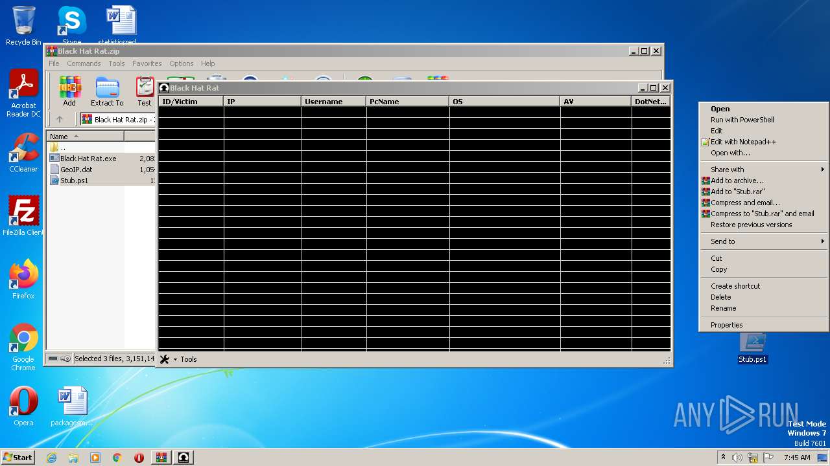This screenshot has height=466, width=830.
Task: Click the IP column header
Action: tap(263, 102)
